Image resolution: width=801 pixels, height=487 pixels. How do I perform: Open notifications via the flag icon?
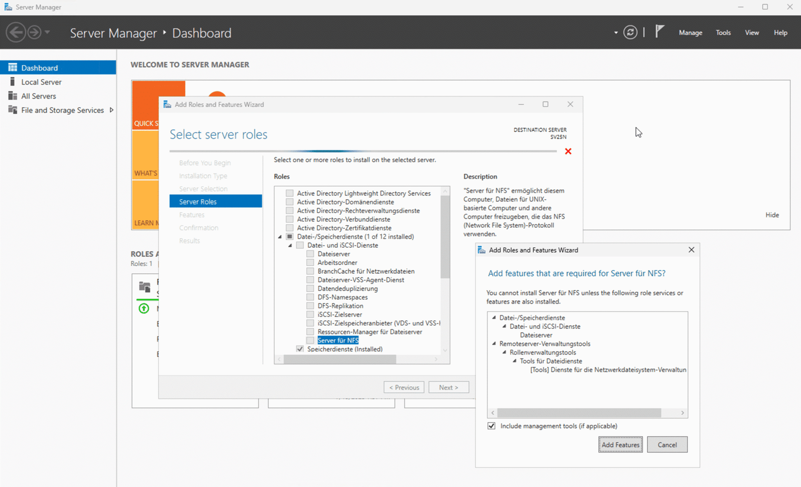pyautogui.click(x=659, y=31)
